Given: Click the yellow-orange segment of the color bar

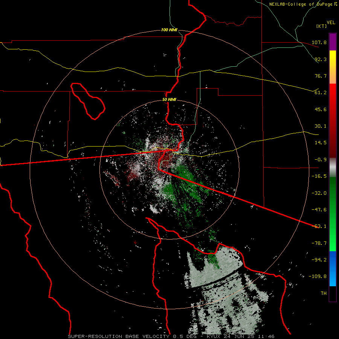Looking at the screenshot, I should pos(333,67).
